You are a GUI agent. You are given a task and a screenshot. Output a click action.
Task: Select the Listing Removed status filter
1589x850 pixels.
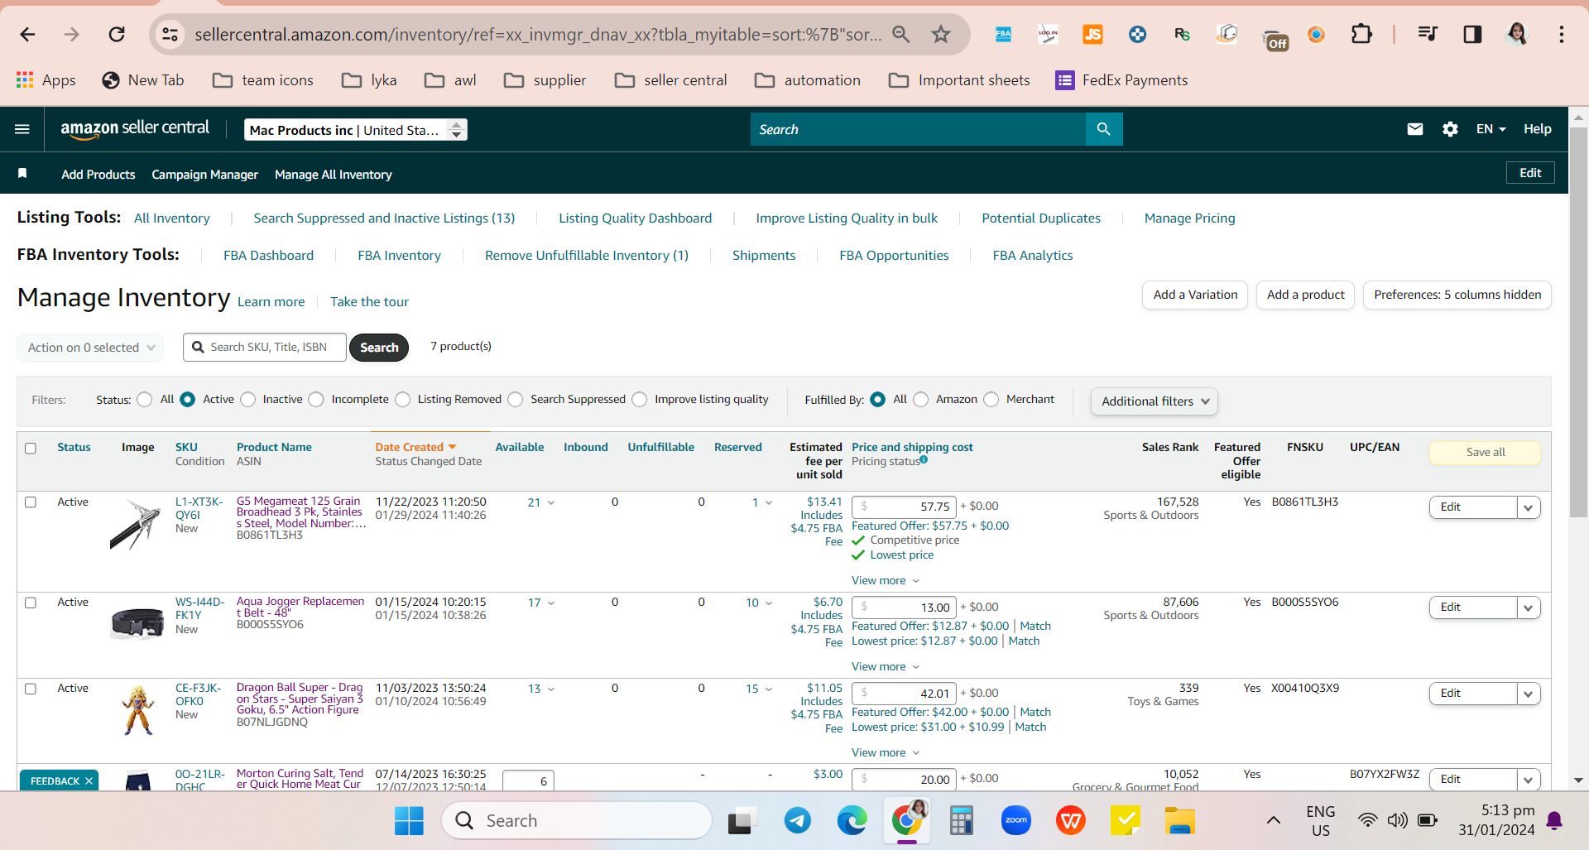click(403, 400)
